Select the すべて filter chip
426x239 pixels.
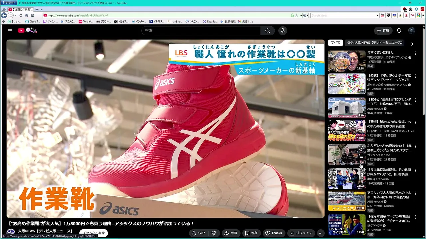tap(335, 43)
